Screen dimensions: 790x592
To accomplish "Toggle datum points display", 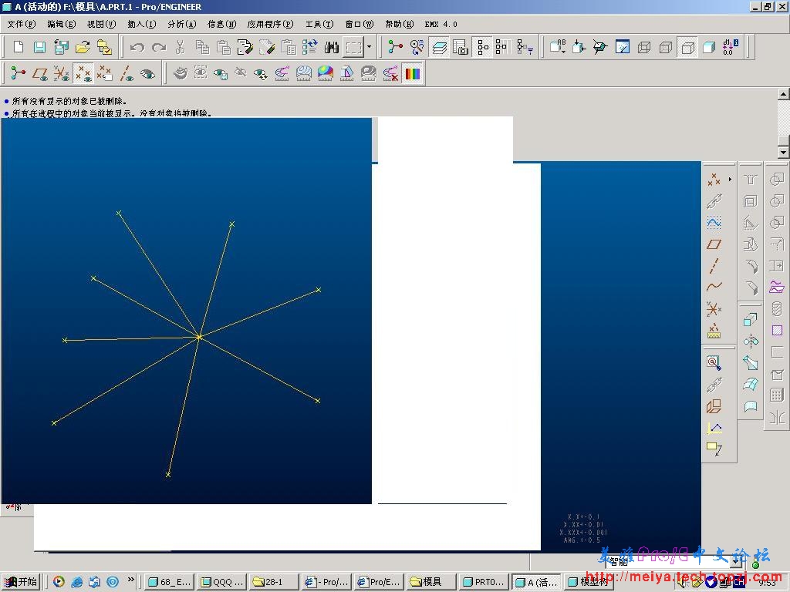I will (83, 73).
